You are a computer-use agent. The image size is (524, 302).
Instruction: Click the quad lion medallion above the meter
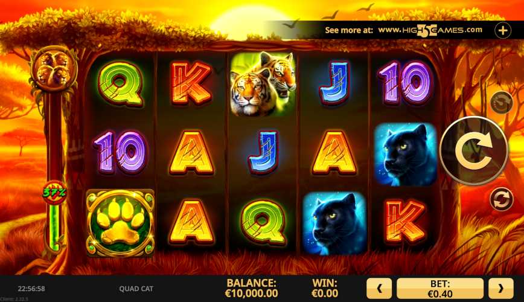pyautogui.click(x=54, y=69)
